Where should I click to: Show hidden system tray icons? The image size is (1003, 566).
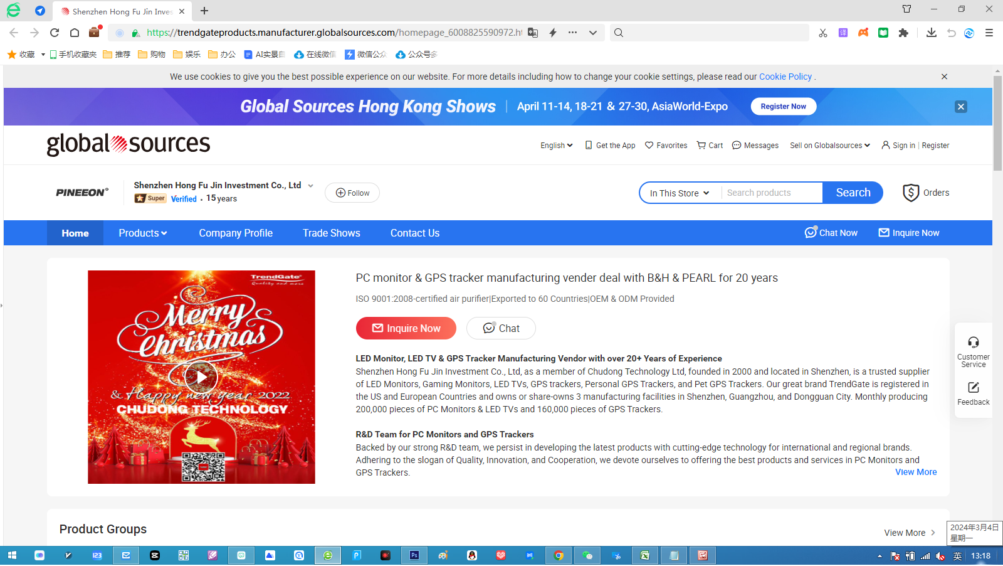click(880, 556)
